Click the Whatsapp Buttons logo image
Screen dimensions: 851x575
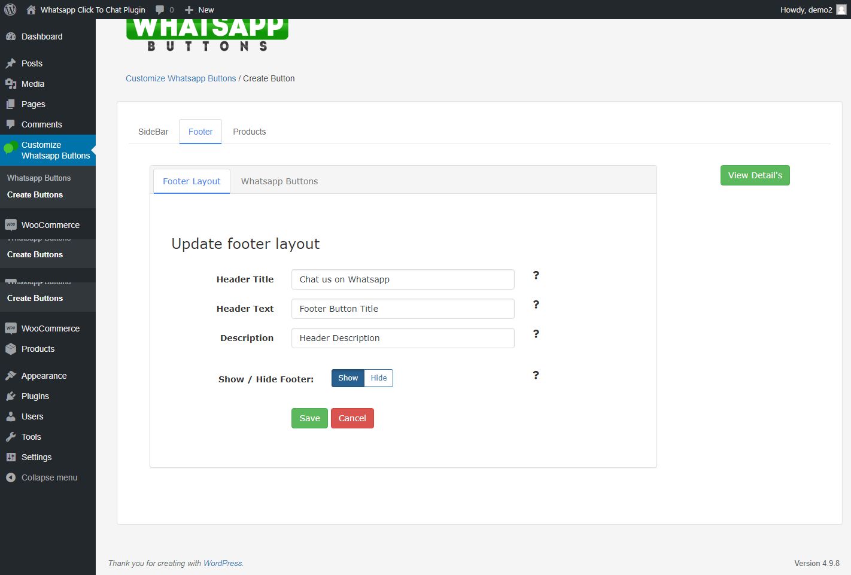pos(207,35)
